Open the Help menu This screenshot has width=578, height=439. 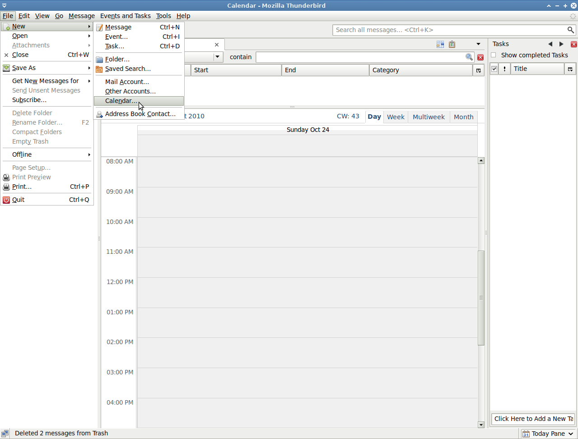tap(183, 16)
